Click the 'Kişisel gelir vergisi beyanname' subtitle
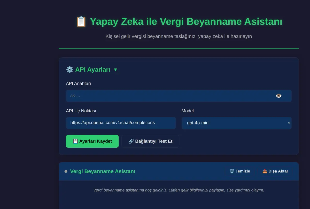Screen dimensions: 310x209 pyautogui.click(x=179, y=36)
